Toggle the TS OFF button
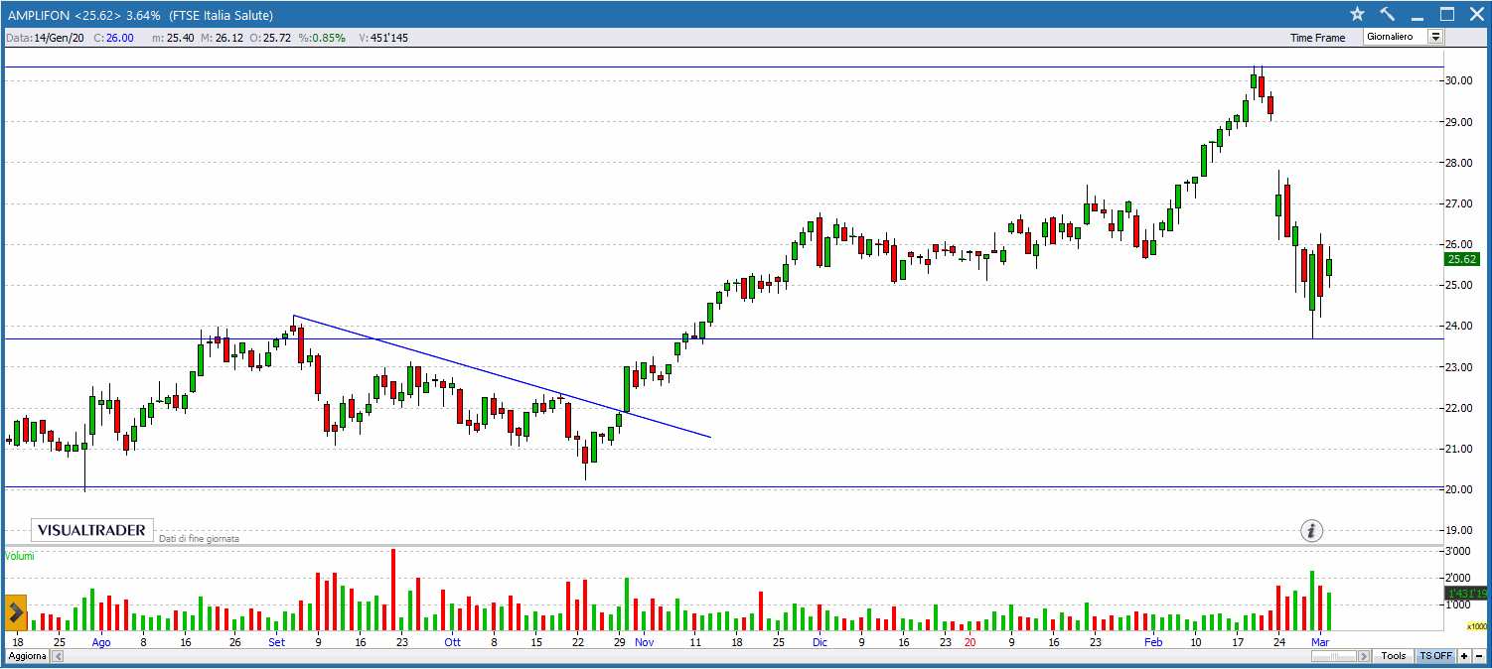Screen dimensions: 1492x669 tap(1435, 656)
